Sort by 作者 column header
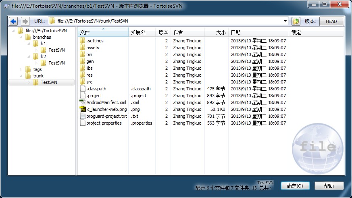The height and width of the screenshot is (198, 352). [x=187, y=32]
